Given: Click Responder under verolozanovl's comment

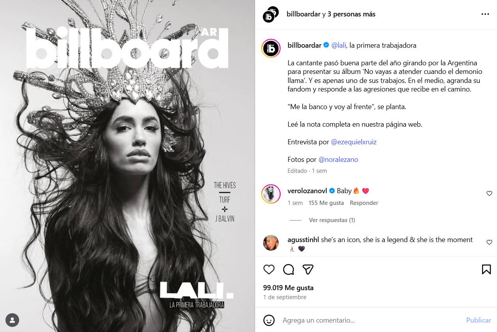Looking at the screenshot, I should pos(364,203).
